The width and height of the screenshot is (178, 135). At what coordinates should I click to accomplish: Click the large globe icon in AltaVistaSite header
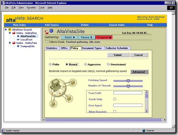[51, 31]
